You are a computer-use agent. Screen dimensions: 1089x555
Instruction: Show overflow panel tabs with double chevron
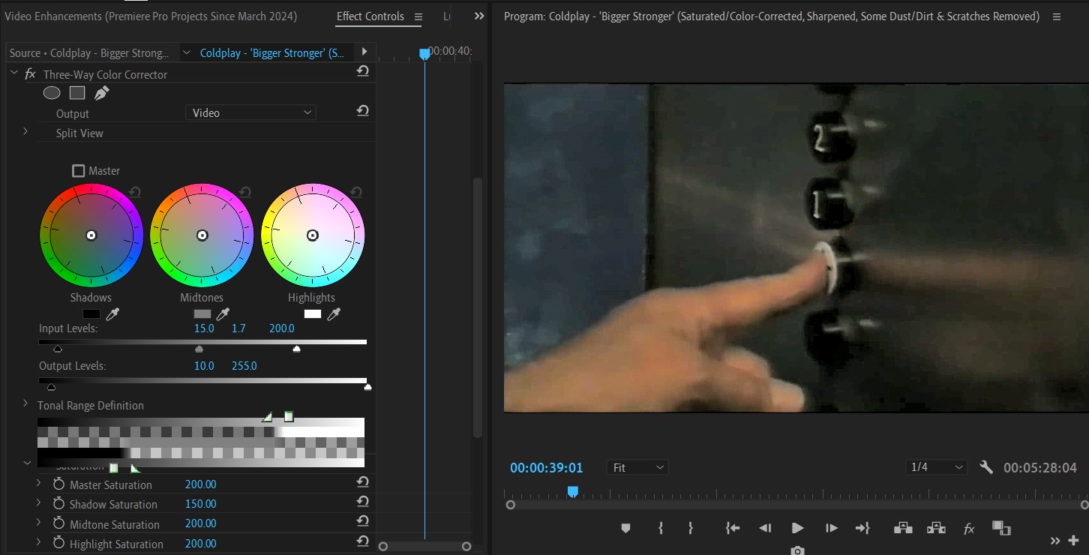click(479, 16)
